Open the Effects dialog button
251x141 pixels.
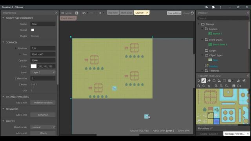point(43,133)
